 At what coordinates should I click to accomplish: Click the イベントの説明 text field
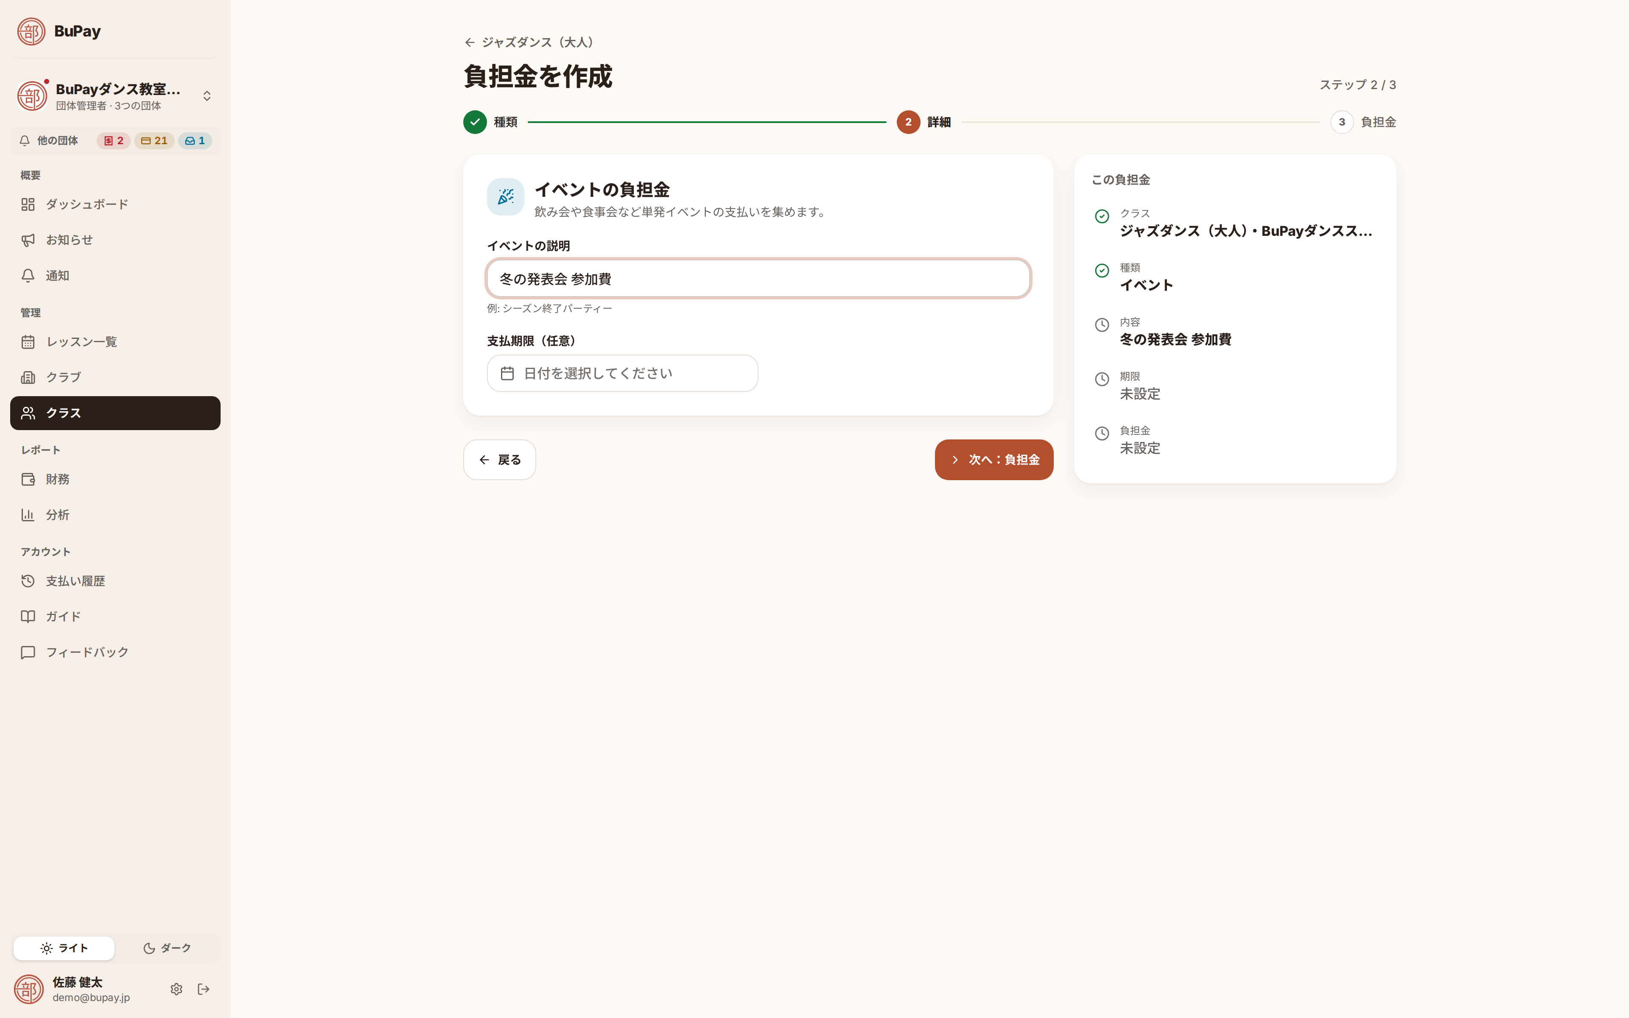(758, 279)
